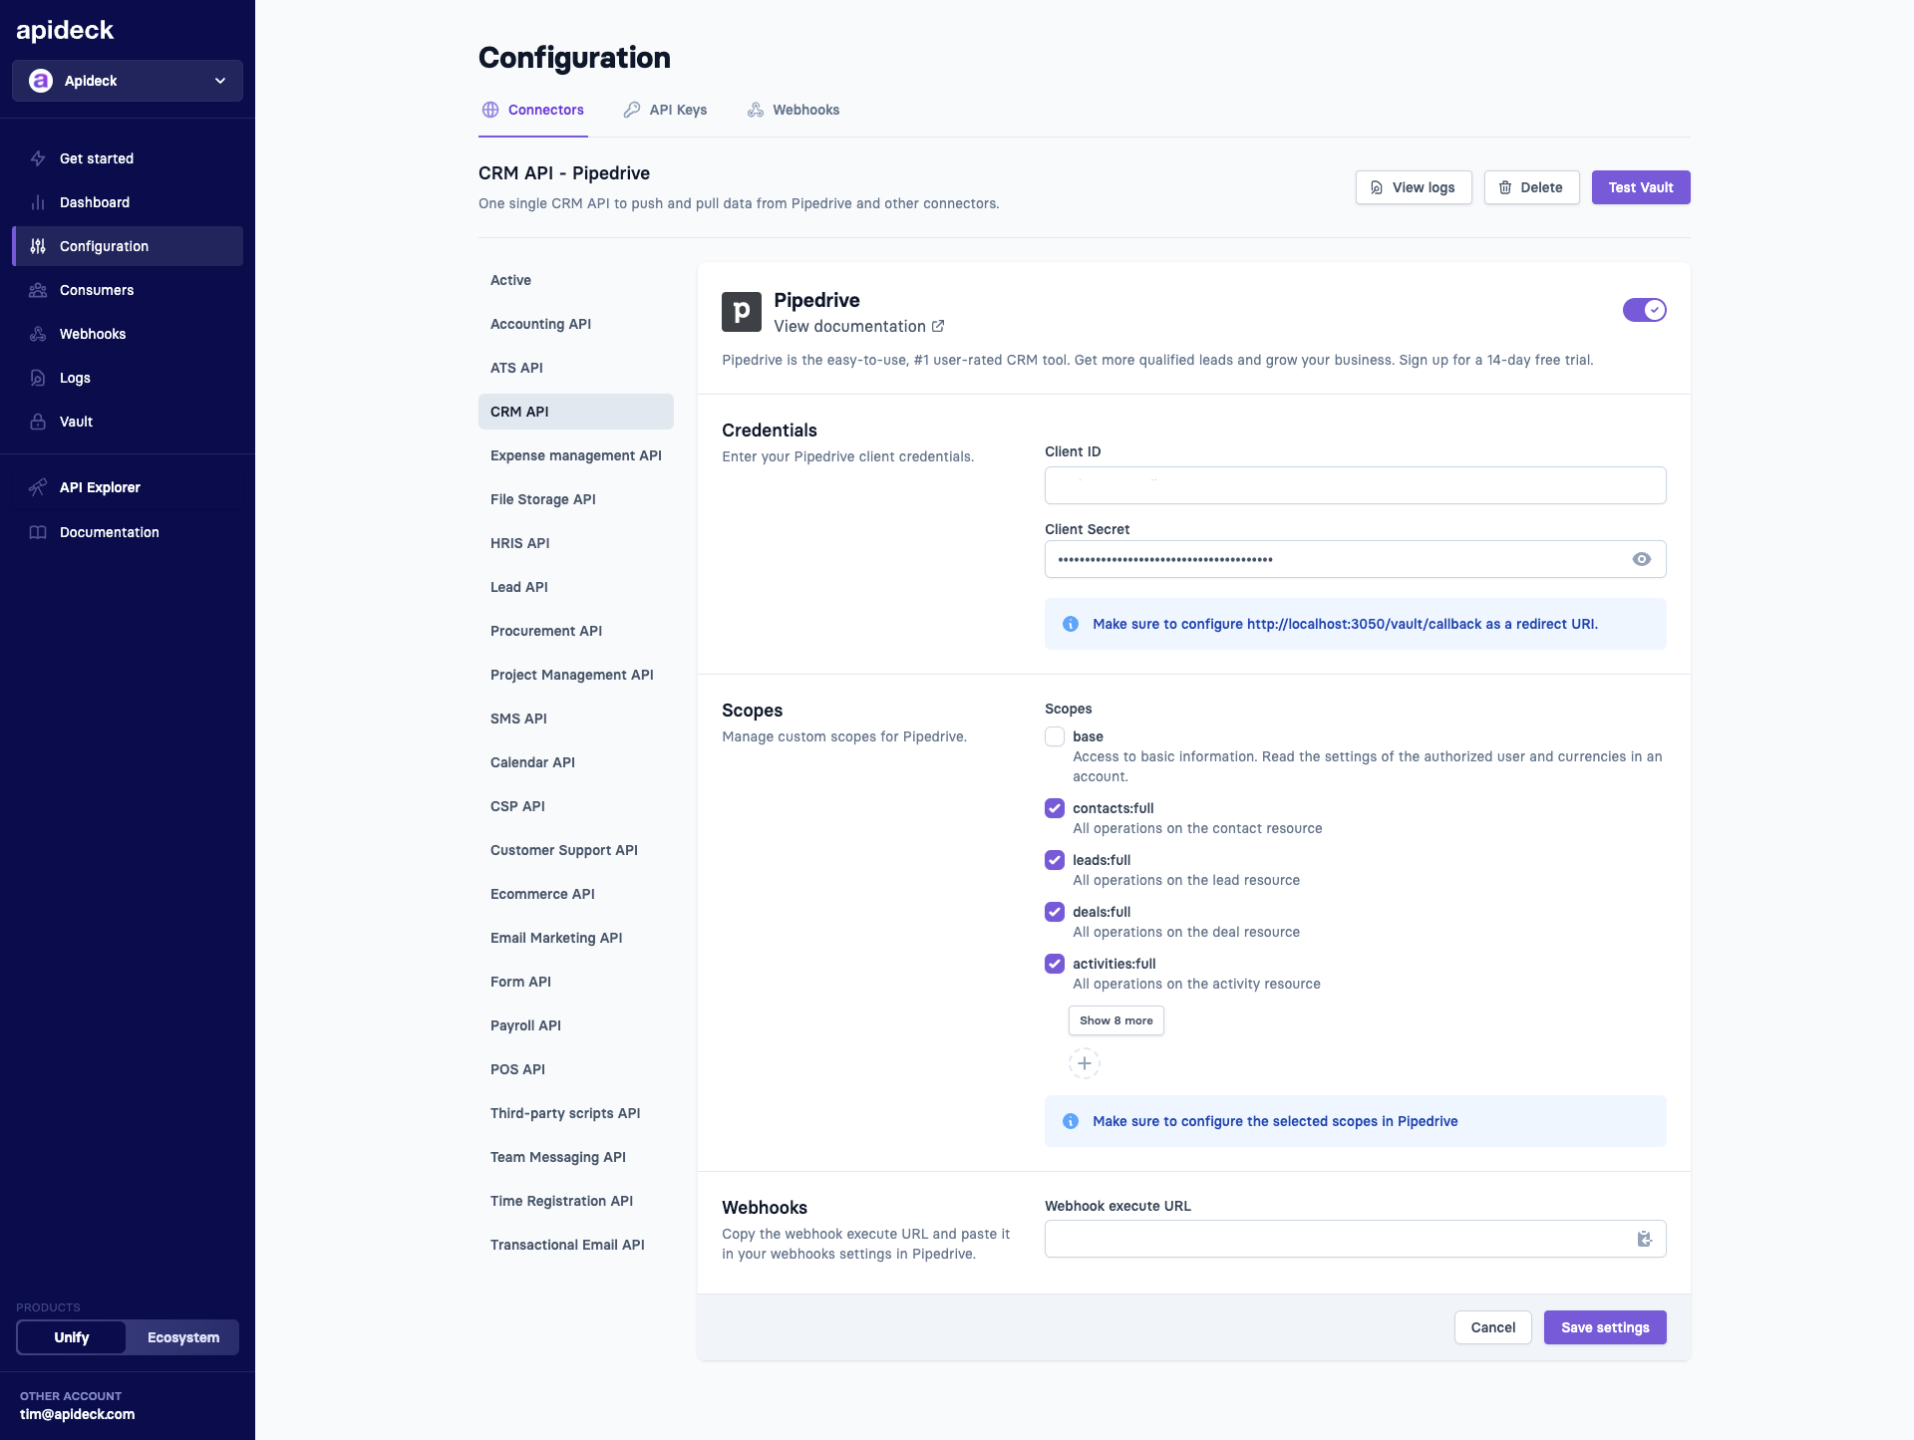This screenshot has width=1914, height=1440.
Task: Click the View logs button
Action: point(1414,187)
